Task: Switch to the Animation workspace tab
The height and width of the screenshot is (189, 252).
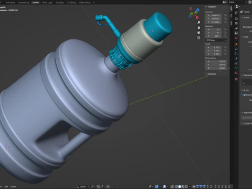Action: click(10, 3)
